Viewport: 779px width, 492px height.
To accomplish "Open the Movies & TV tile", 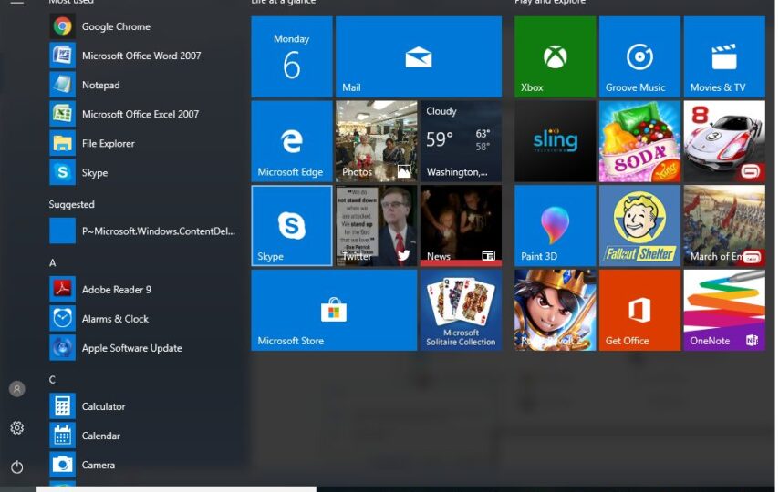I will (x=724, y=56).
